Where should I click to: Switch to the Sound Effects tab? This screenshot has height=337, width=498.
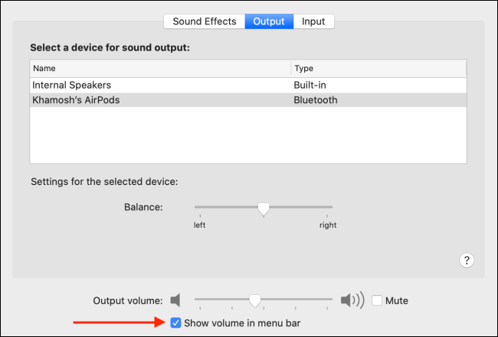[x=205, y=21]
